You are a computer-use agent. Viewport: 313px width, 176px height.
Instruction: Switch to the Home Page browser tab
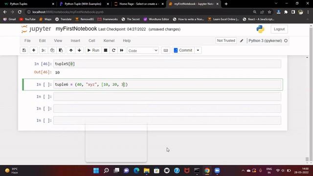(139, 4)
